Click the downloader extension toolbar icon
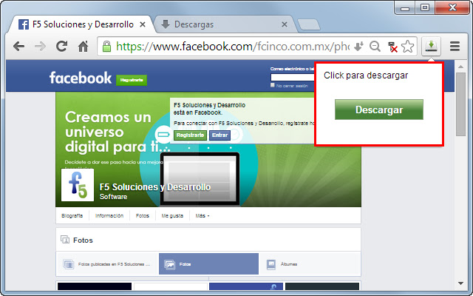This screenshot has width=473, height=296. [x=432, y=46]
